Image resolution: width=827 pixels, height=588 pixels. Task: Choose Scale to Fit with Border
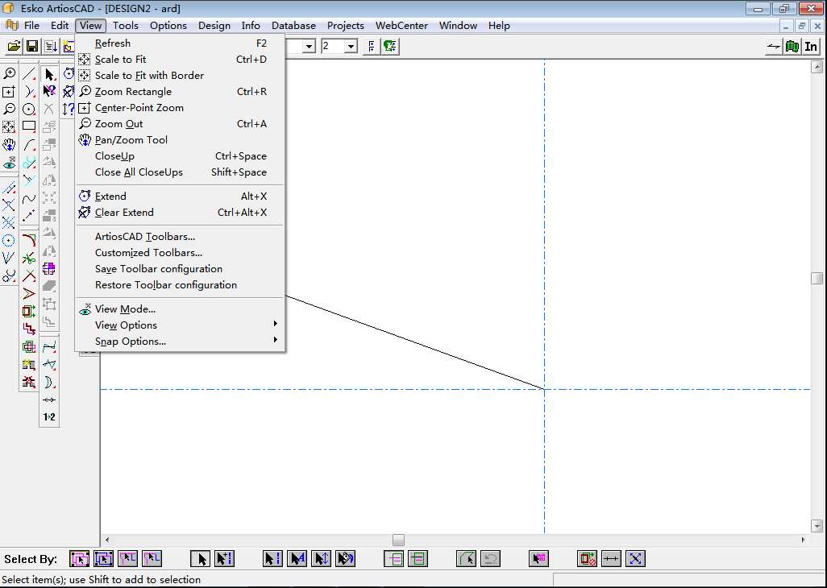coord(149,76)
